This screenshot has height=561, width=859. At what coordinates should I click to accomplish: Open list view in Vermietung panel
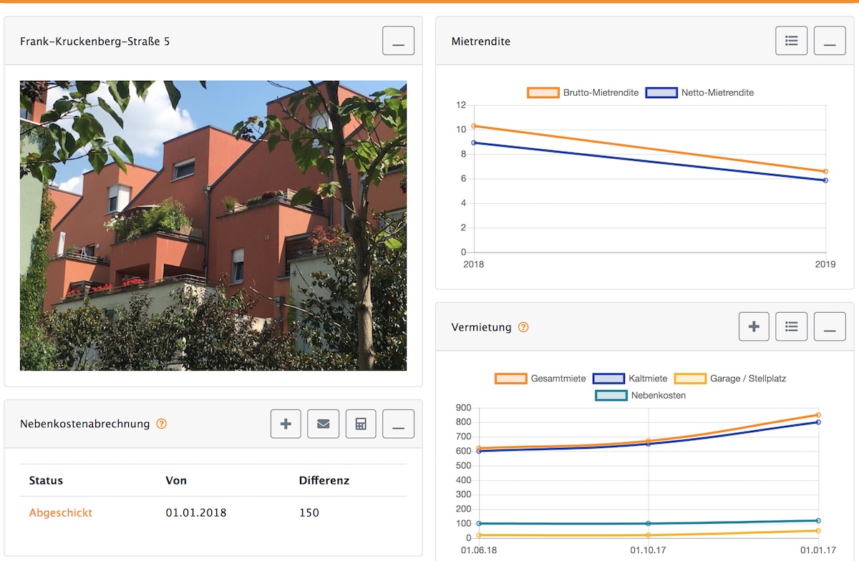[791, 326]
